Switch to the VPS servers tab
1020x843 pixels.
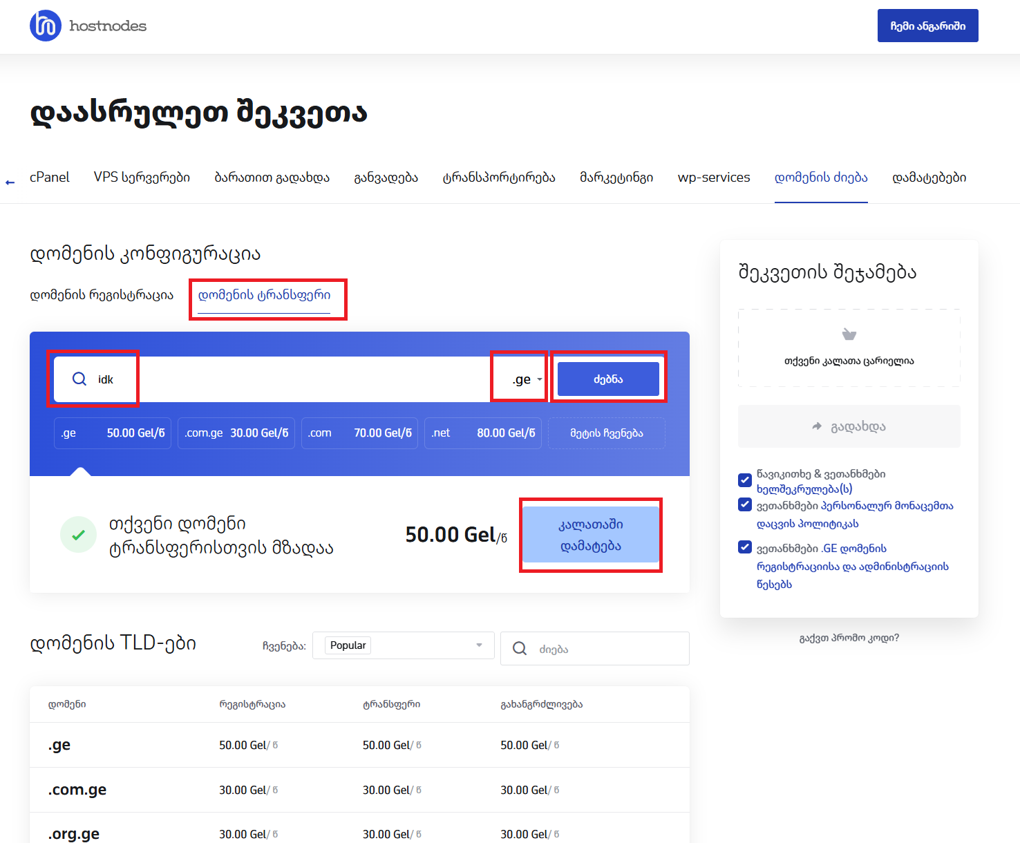[142, 178]
